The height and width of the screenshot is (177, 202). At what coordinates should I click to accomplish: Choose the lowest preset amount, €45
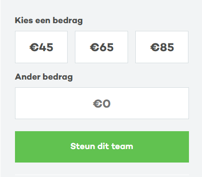(x=41, y=47)
